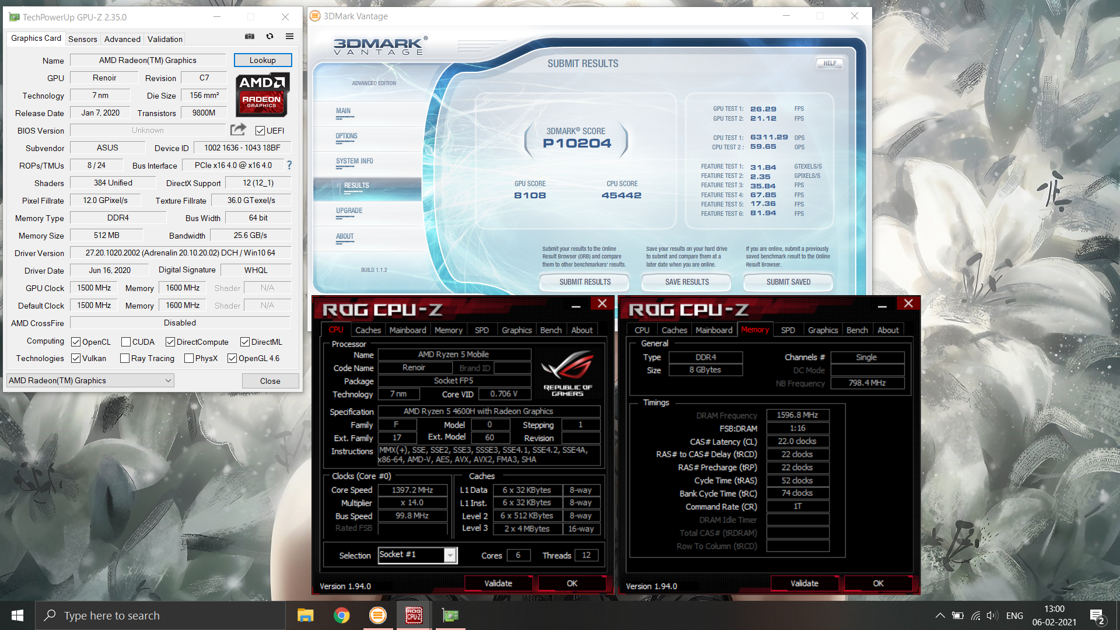
Task: Open the Bench tab in left CPU-Z
Action: [x=551, y=330]
